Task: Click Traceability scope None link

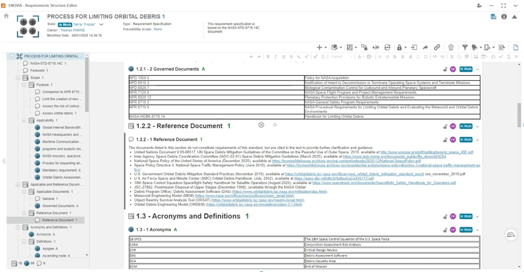Action: 158,29
